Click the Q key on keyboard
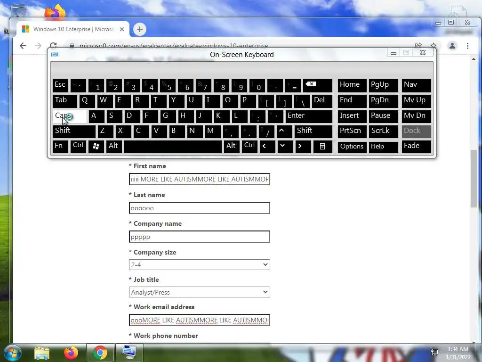482x362 pixels. click(x=87, y=101)
